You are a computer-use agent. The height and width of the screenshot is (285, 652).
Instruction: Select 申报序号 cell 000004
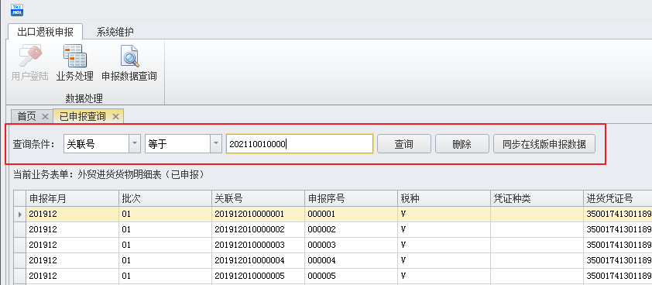pos(351,260)
